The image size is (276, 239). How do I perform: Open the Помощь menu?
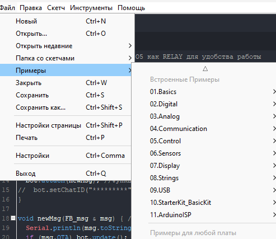coord(131,8)
